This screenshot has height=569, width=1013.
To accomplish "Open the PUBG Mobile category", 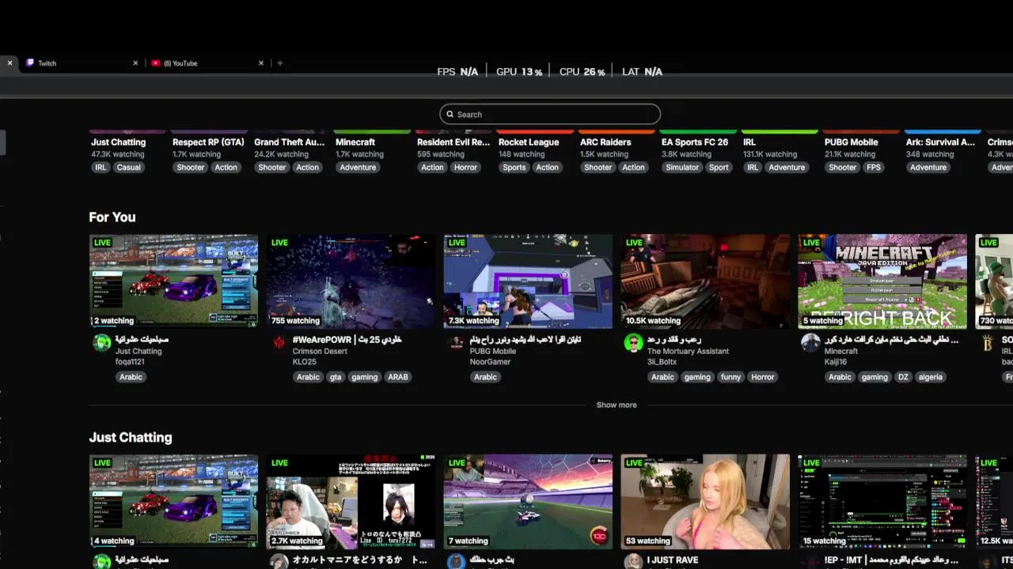I will click(852, 142).
